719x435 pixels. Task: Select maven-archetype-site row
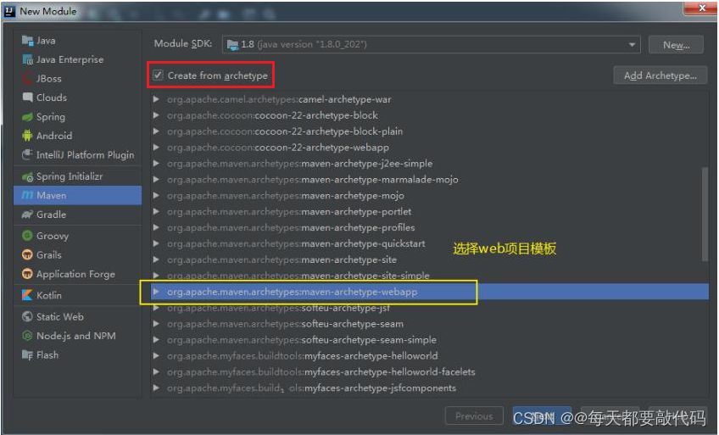430,259
